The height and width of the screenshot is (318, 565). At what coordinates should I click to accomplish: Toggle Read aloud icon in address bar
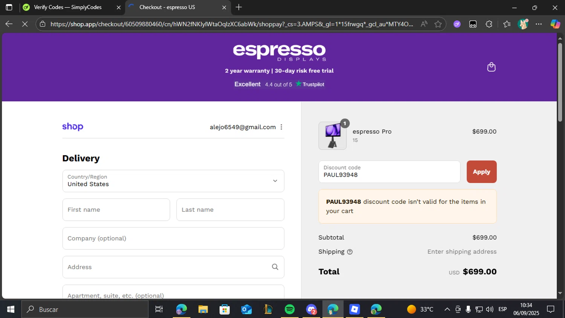click(424, 24)
